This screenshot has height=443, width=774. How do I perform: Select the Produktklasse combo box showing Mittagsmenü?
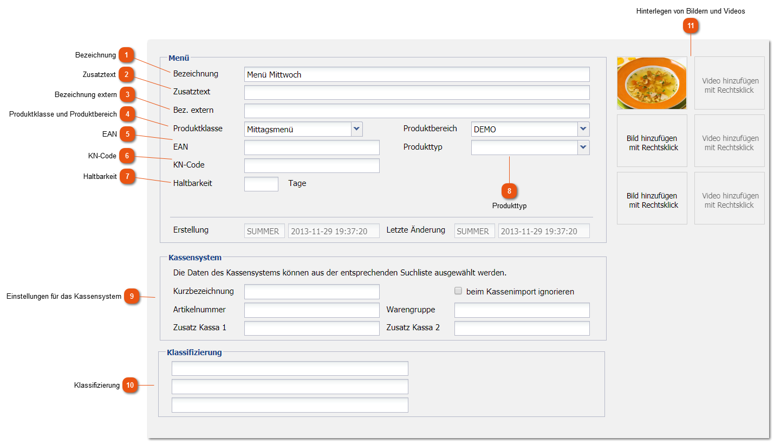(x=303, y=129)
